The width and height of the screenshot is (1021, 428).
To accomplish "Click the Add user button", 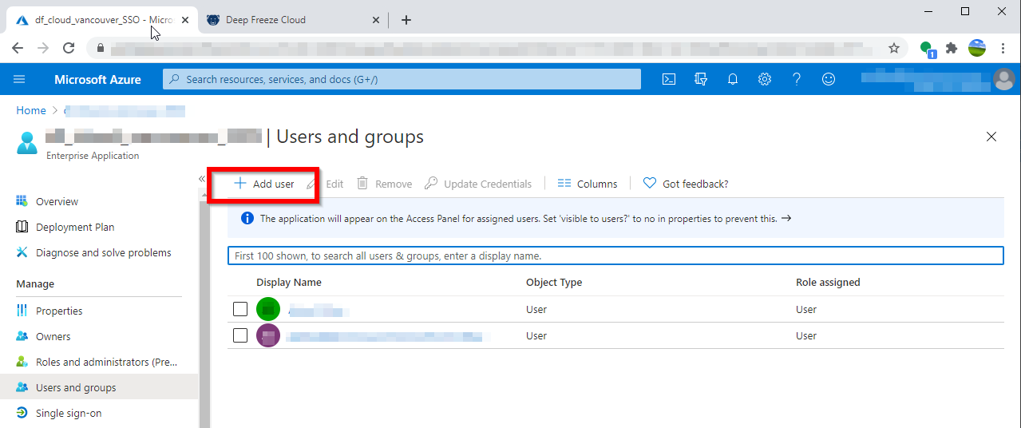I will (x=264, y=184).
